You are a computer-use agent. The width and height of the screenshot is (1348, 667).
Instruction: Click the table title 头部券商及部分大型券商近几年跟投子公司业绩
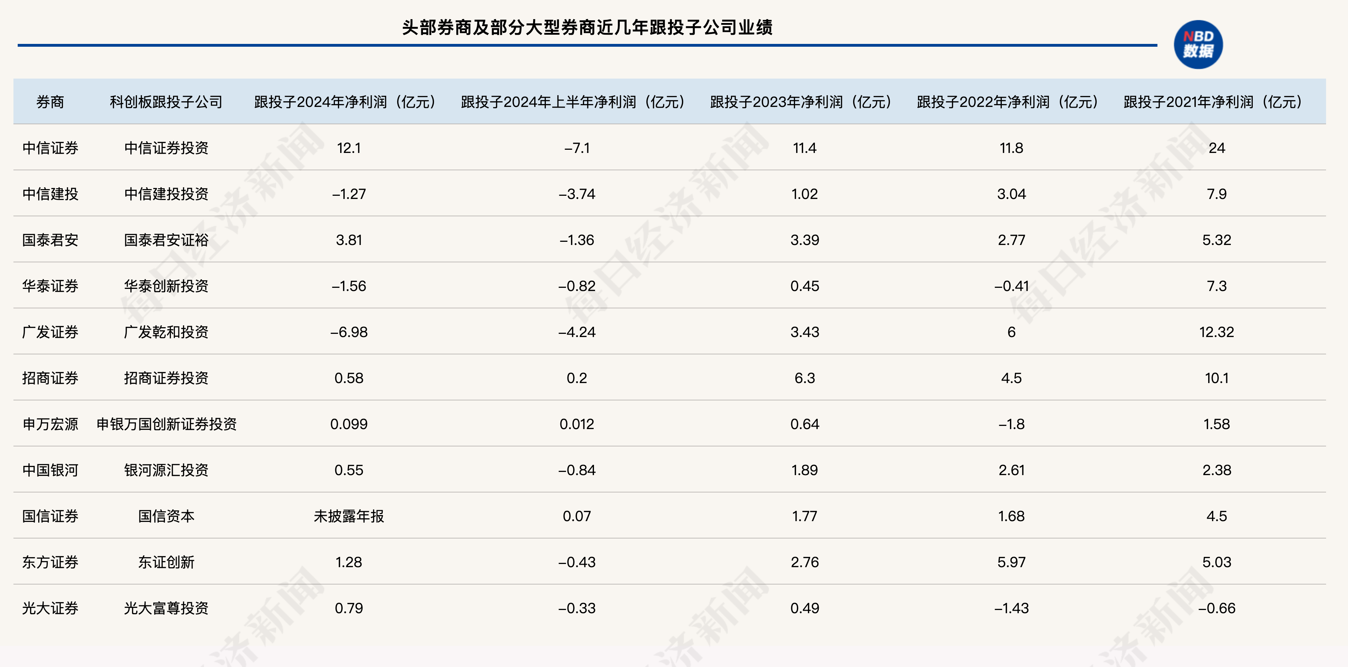tap(587, 27)
